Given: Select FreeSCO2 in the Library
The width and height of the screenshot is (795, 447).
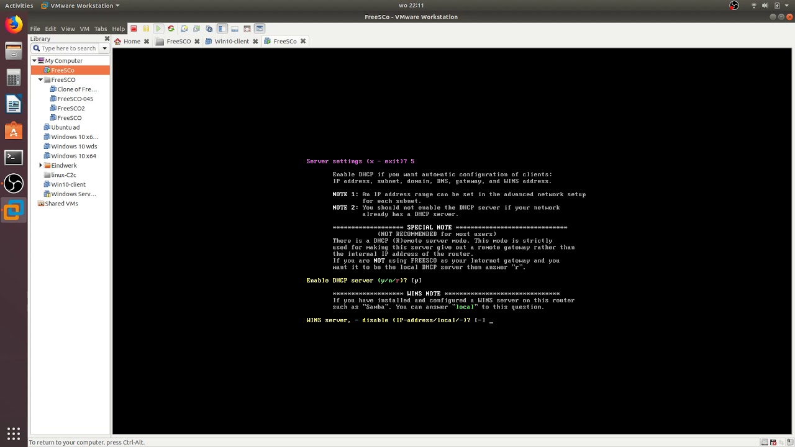Looking at the screenshot, I should point(67,109).
